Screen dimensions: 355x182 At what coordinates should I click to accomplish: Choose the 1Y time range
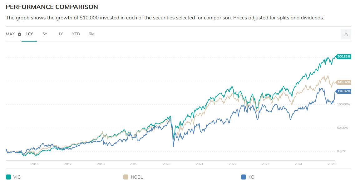click(x=61, y=34)
